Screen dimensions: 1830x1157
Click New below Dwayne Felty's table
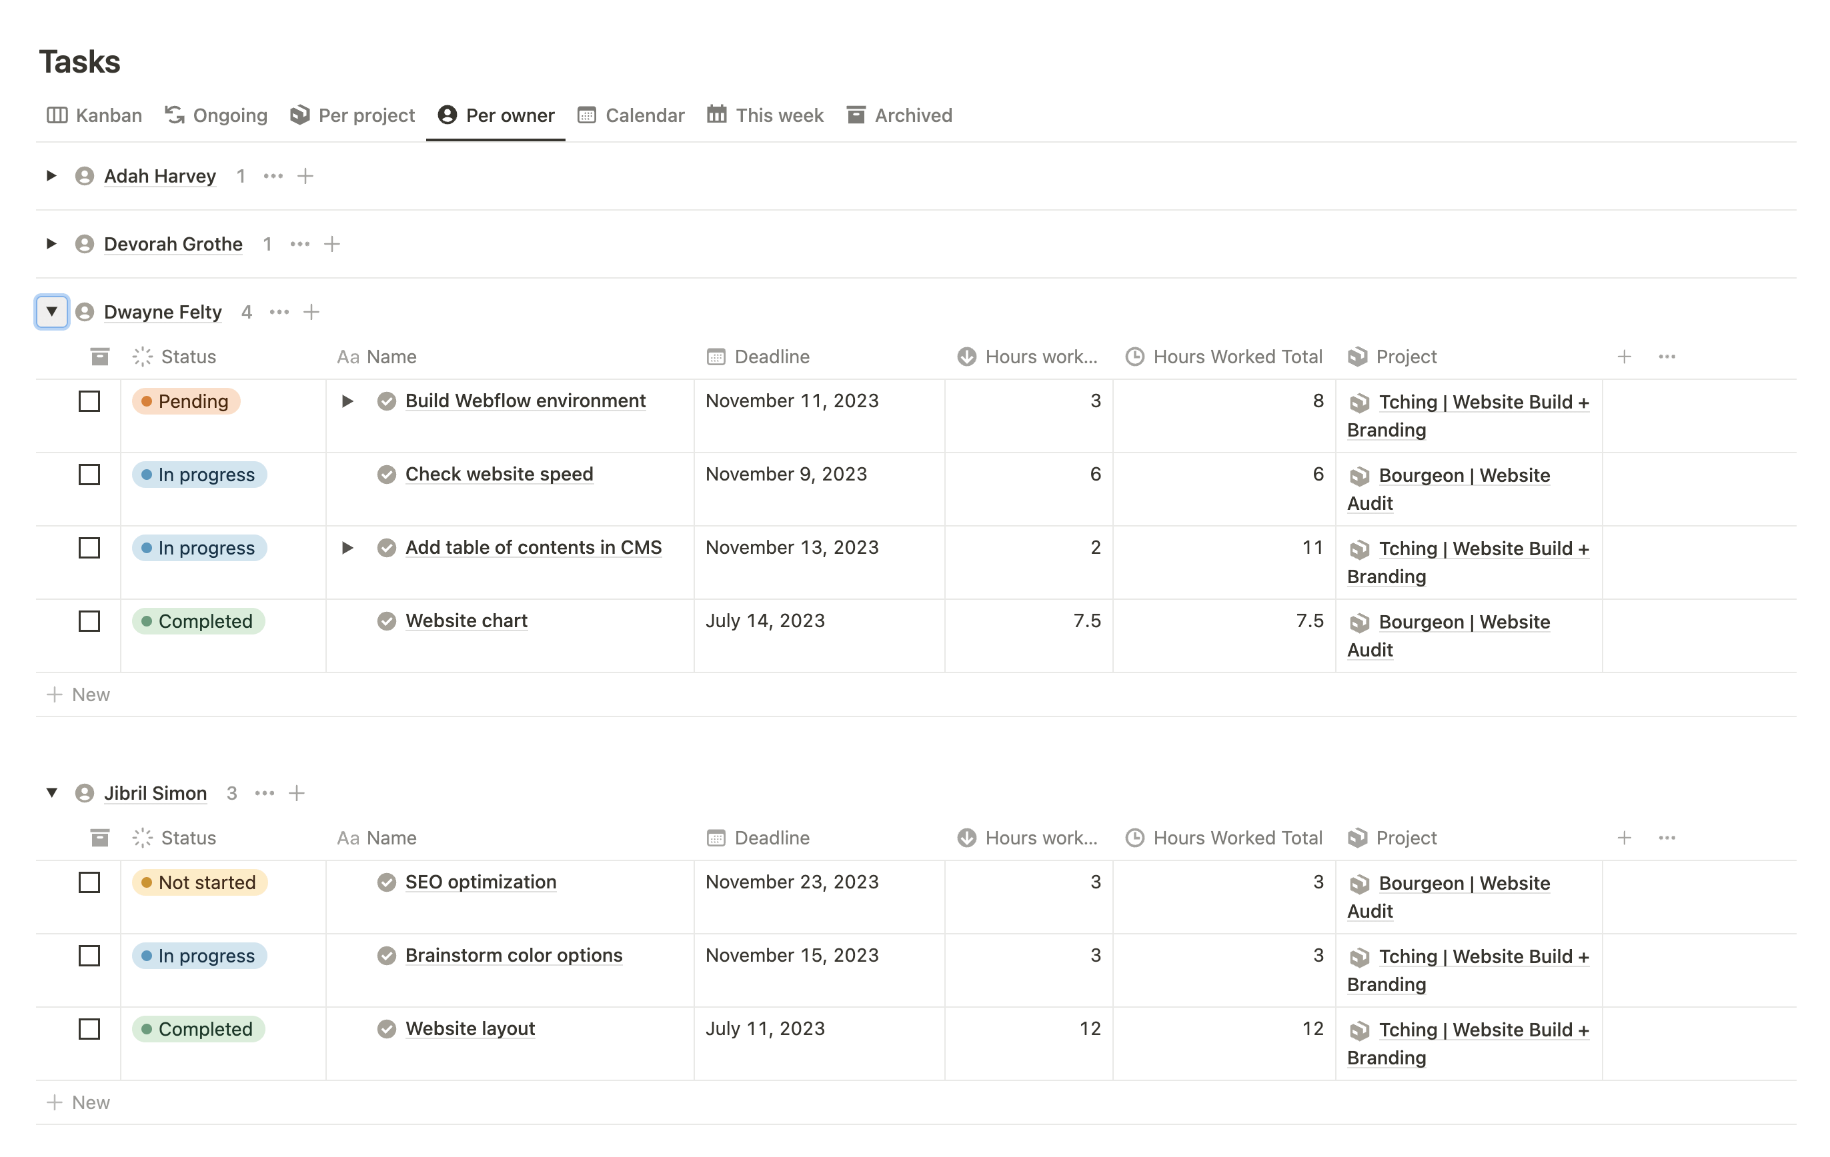pyautogui.click(x=80, y=694)
